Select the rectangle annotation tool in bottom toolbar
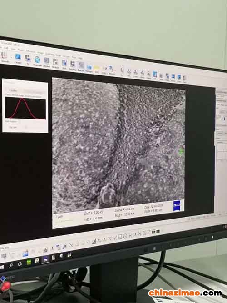This screenshot has width=227, height=303. click(x=120, y=237)
